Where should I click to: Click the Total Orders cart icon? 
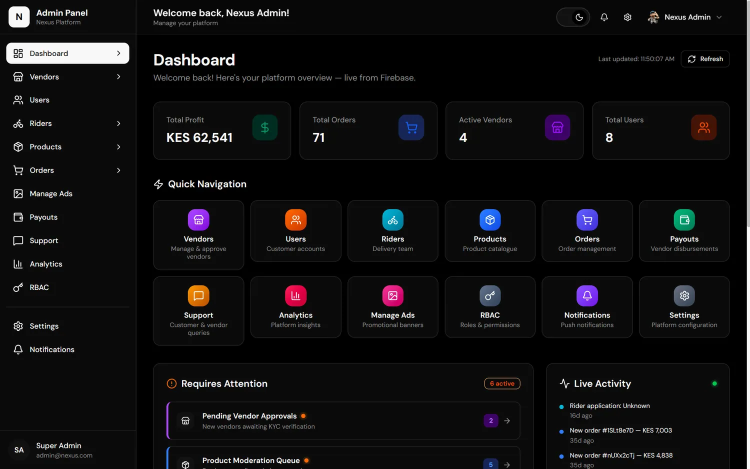click(x=411, y=127)
